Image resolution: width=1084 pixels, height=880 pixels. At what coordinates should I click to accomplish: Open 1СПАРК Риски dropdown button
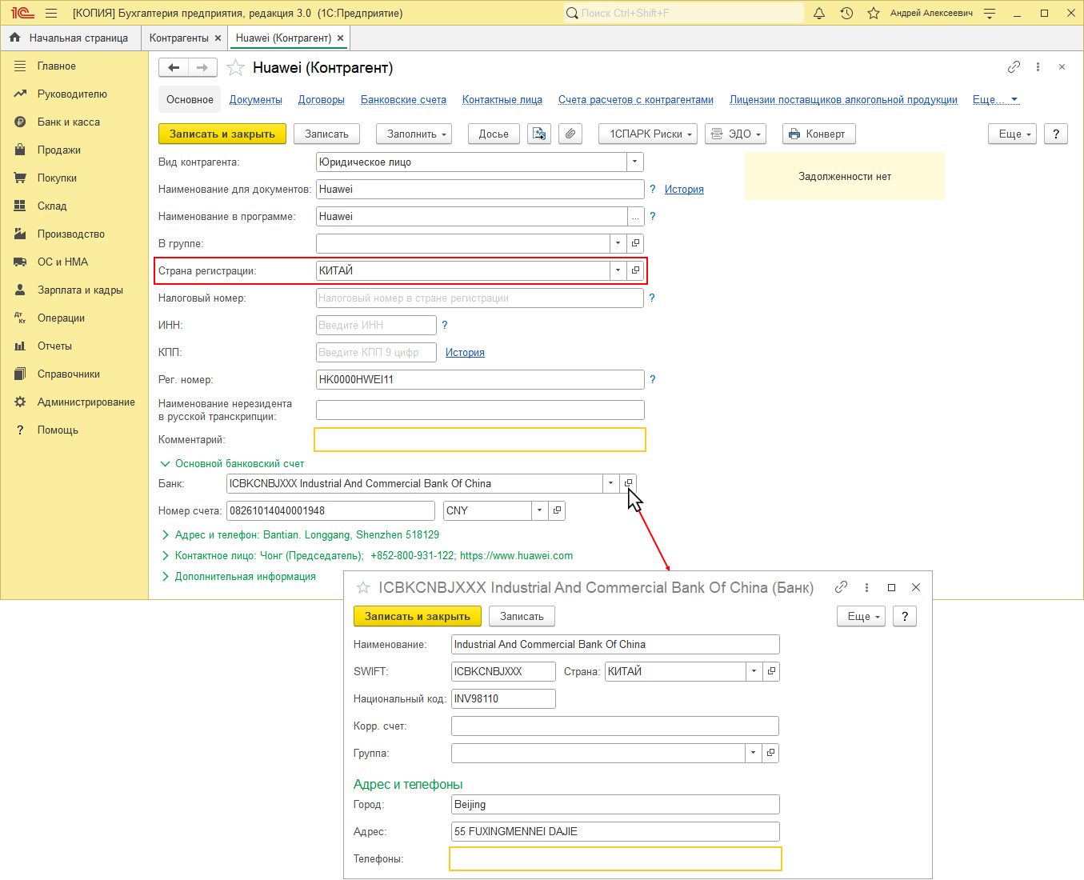pos(648,134)
